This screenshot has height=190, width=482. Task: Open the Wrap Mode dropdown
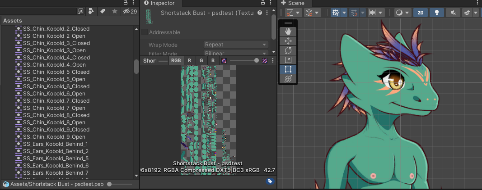tap(235, 45)
